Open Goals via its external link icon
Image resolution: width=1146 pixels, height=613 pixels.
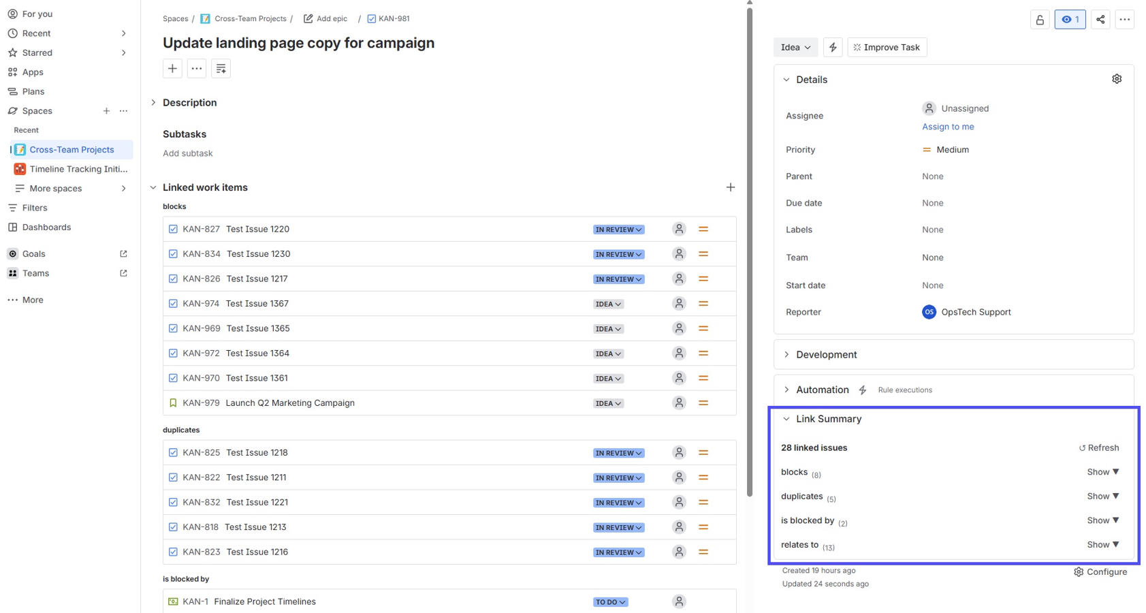(x=123, y=253)
